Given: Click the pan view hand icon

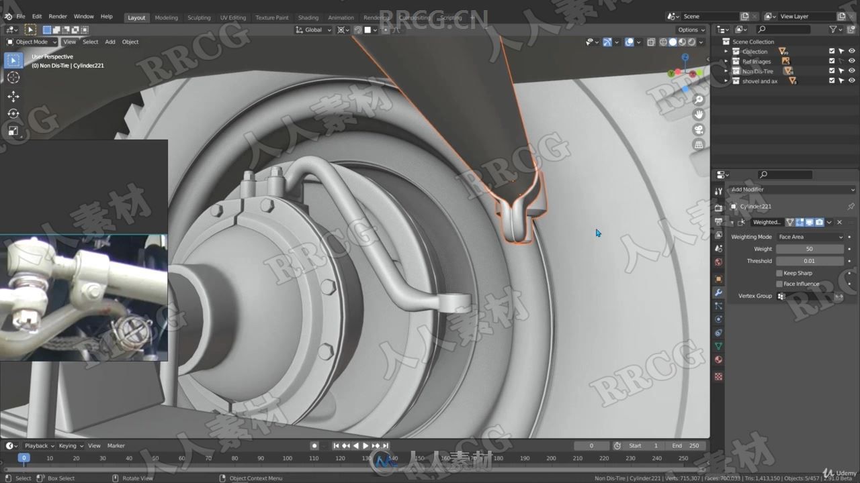Looking at the screenshot, I should click(x=699, y=115).
